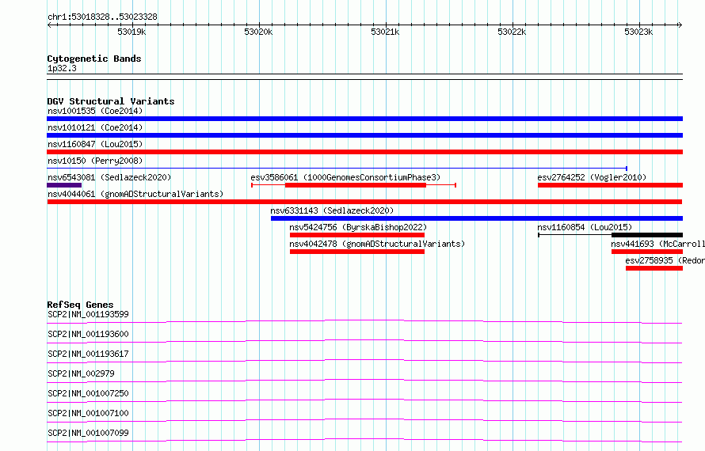Click the nsv441693 McCarroll label
The width and height of the screenshot is (705, 451).
[x=657, y=244]
